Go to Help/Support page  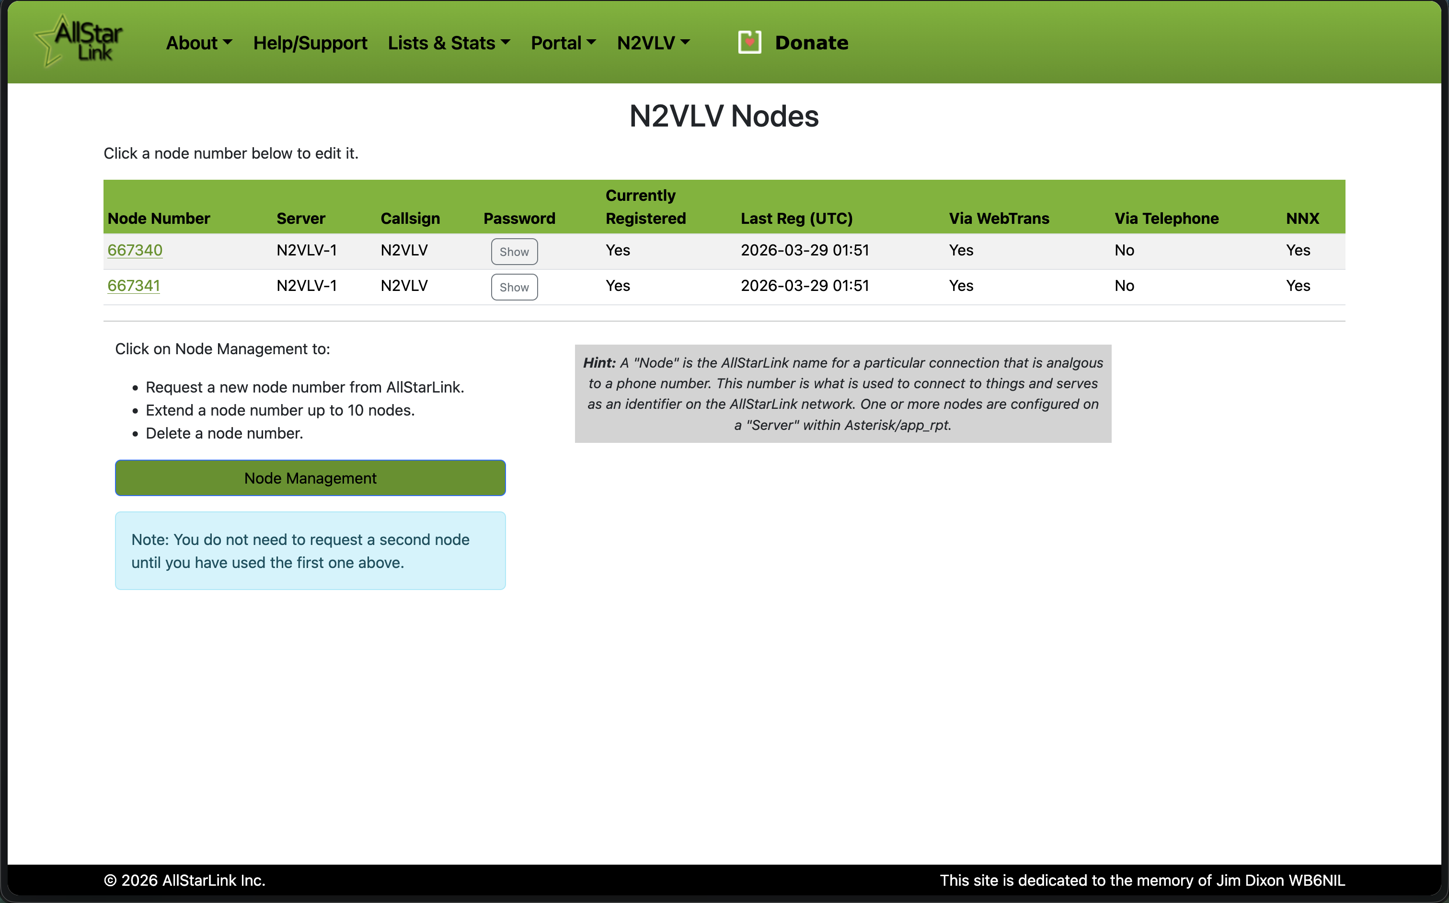pyautogui.click(x=310, y=43)
